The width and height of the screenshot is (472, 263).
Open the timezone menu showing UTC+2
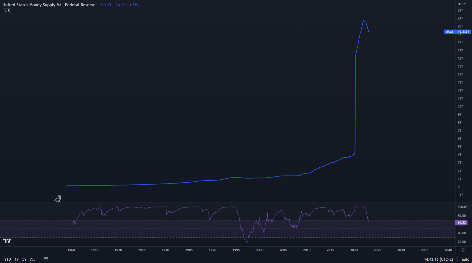pyautogui.click(x=438, y=259)
